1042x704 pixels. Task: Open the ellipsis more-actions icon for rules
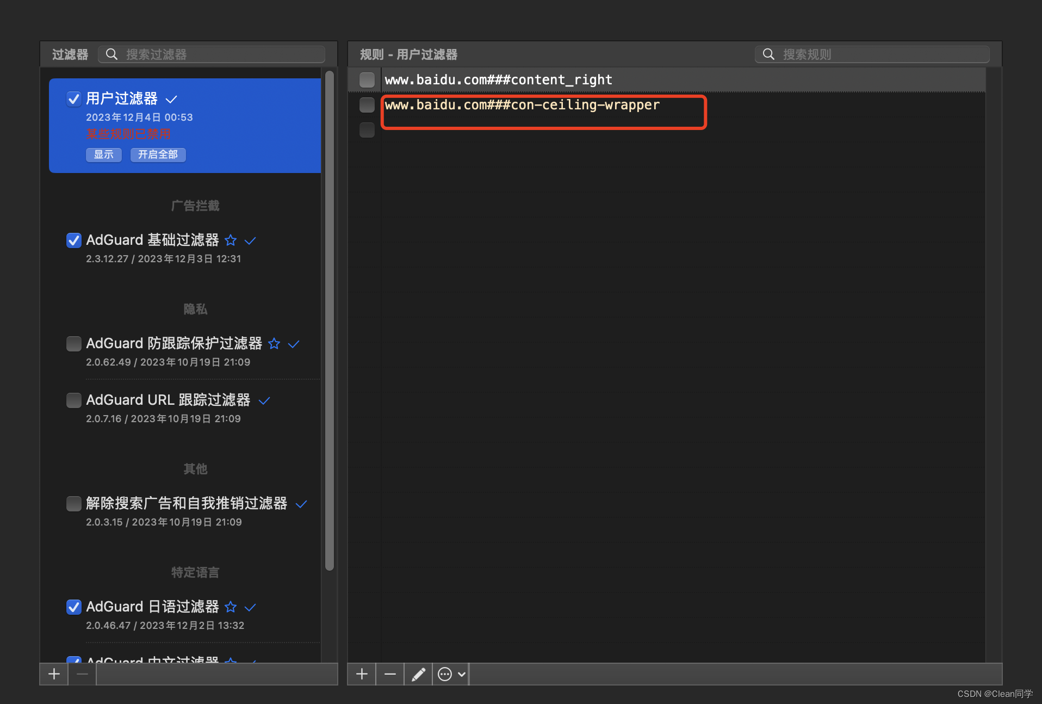pyautogui.click(x=446, y=674)
